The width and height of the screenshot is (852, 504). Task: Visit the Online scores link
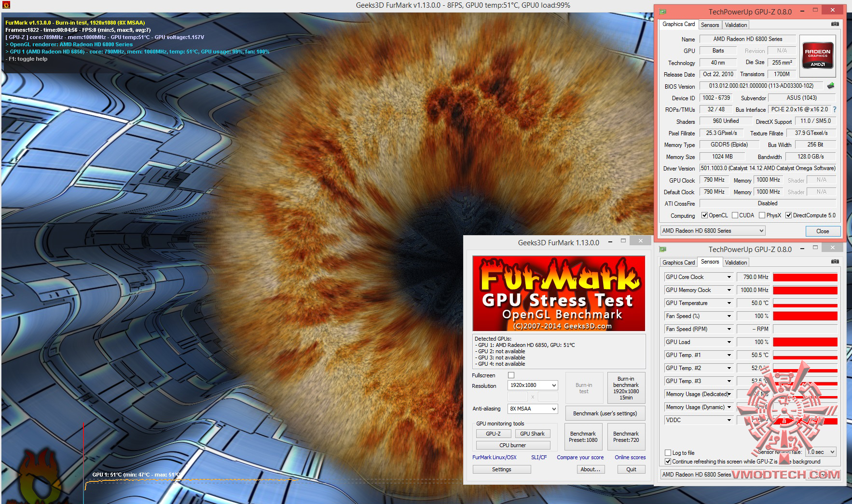coord(630,457)
